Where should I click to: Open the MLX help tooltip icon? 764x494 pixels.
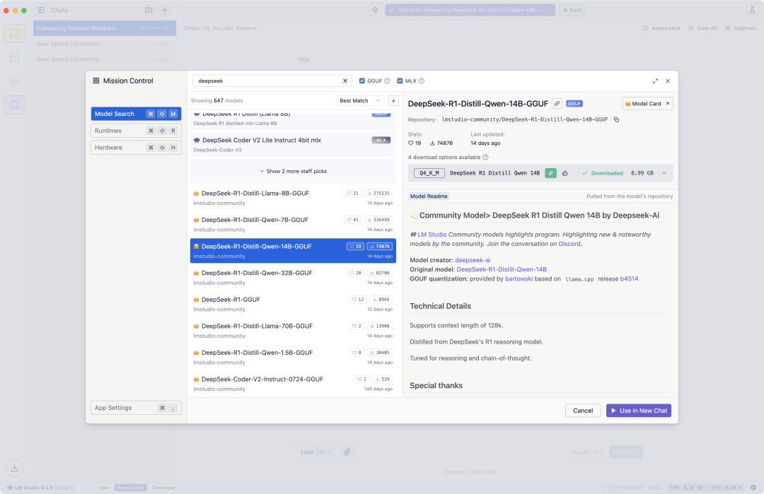coord(422,81)
